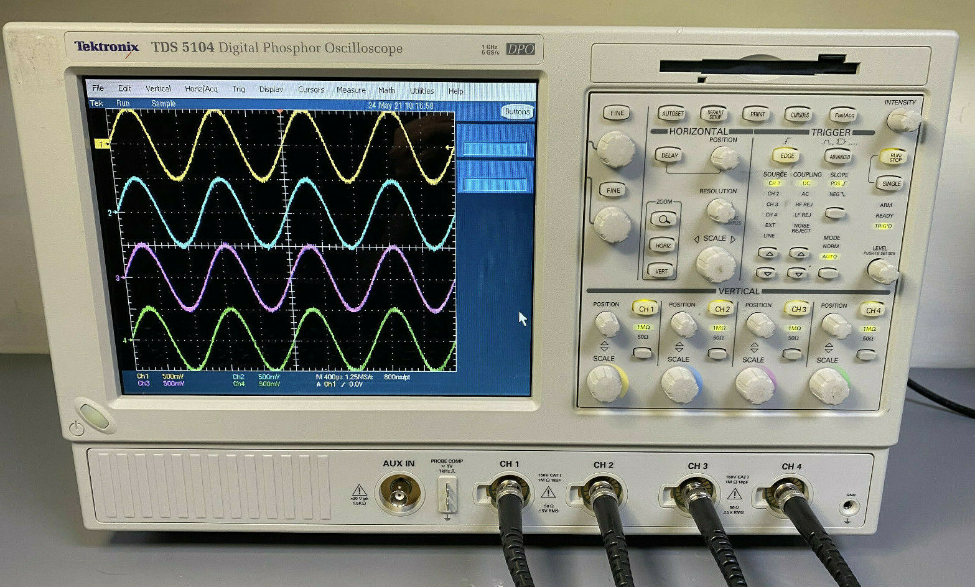Click the Ch1 500mV scale readout
Image resolution: width=975 pixels, height=587 pixels.
click(161, 376)
